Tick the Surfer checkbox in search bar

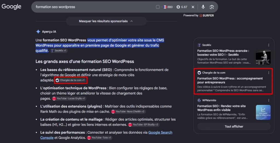(x=158, y=7)
